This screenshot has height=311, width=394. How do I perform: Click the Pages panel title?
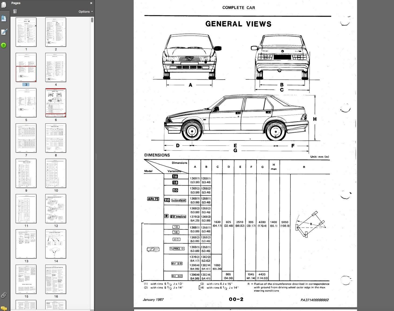[x=16, y=3]
